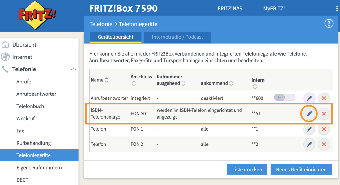Screen dimensions: 340x185
Task: Sort by the intern column
Action: coord(255,86)
